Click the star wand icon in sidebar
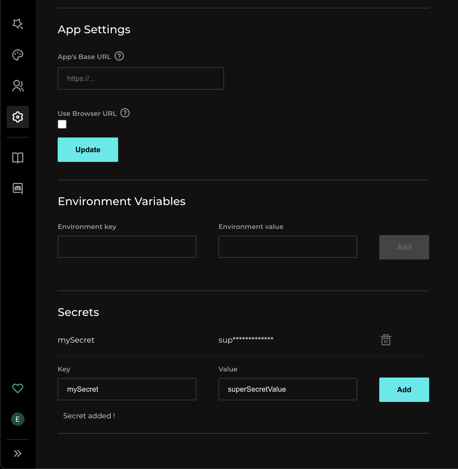Screen dimensions: 458x469 (x=18, y=24)
